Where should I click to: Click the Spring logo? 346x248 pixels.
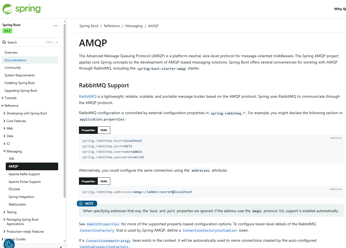tap(22, 9)
